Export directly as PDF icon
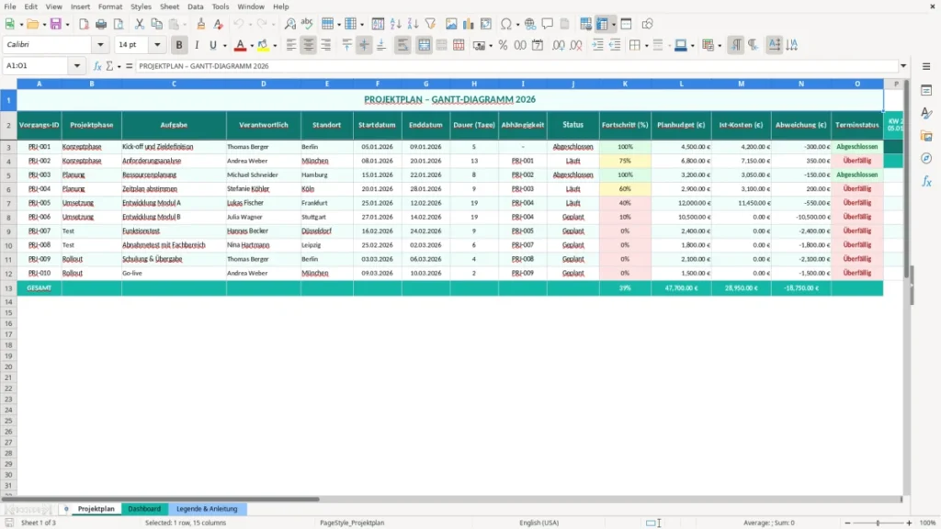The image size is (941, 529). coord(84,24)
